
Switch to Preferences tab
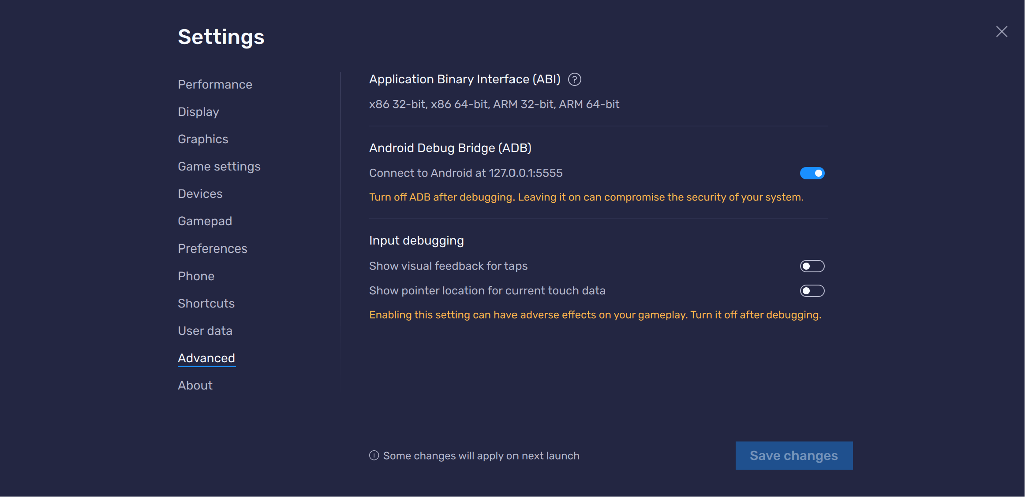click(x=212, y=248)
